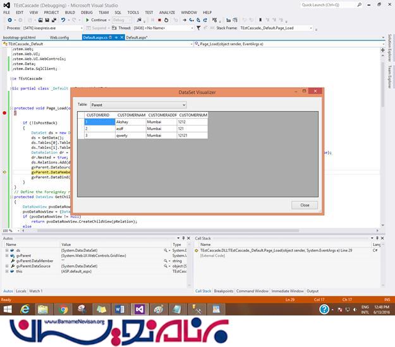Click the Continue debugging button

tap(97, 20)
